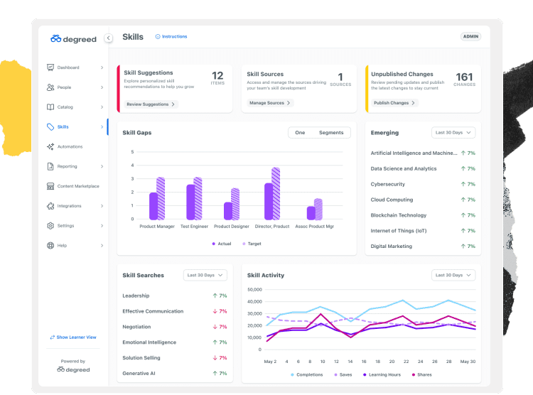Click the Target legend color swatch

244,244
